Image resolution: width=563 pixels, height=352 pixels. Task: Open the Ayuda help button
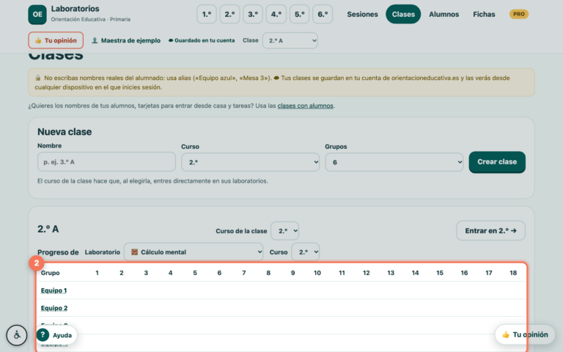coord(56,335)
